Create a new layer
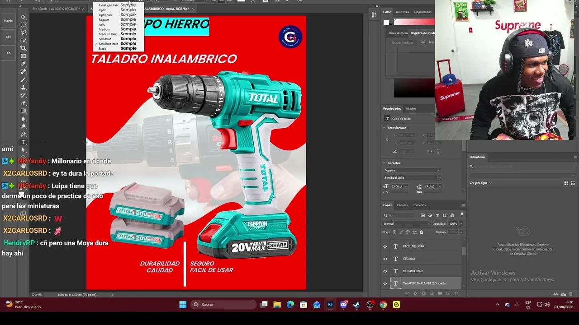This screenshot has height=325, width=579. 448,293
